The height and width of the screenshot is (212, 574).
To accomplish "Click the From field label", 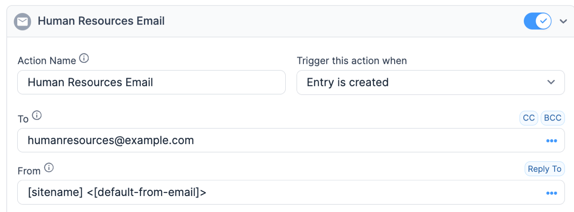I will tap(29, 171).
